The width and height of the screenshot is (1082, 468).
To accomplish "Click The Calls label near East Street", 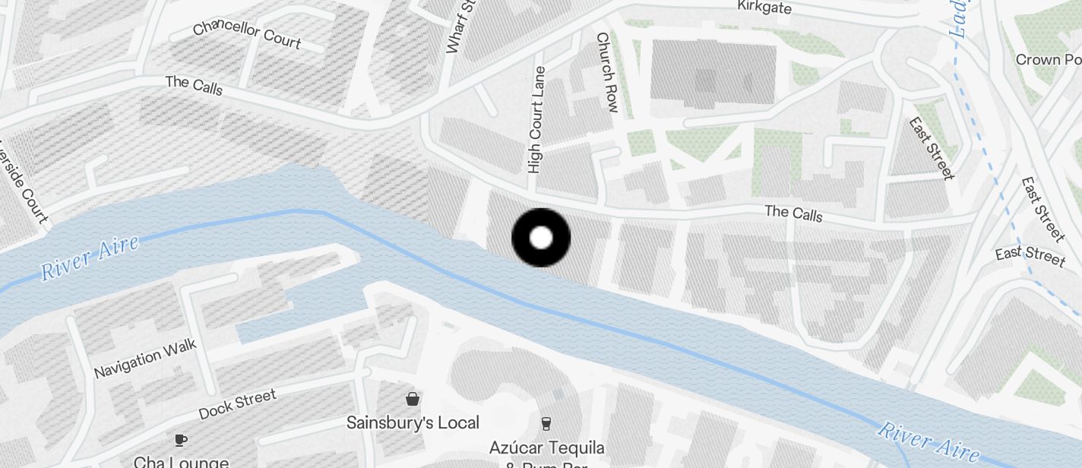I will 793,213.
